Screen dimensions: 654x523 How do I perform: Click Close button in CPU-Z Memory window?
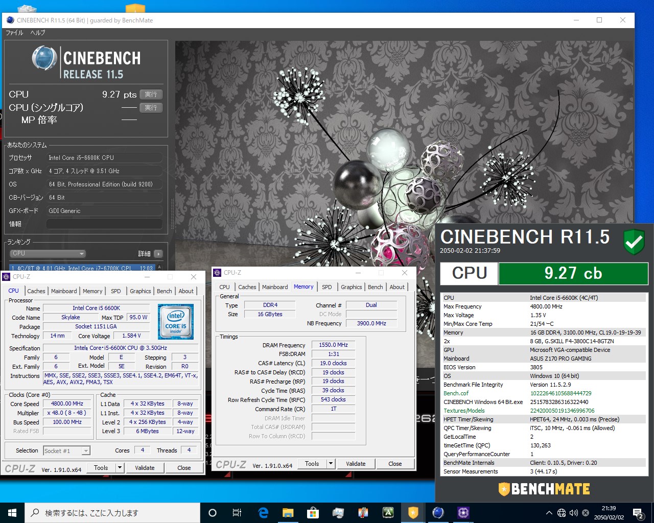(x=395, y=464)
